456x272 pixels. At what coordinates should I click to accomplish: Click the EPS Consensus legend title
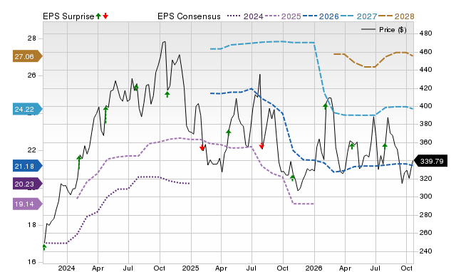click(x=189, y=16)
